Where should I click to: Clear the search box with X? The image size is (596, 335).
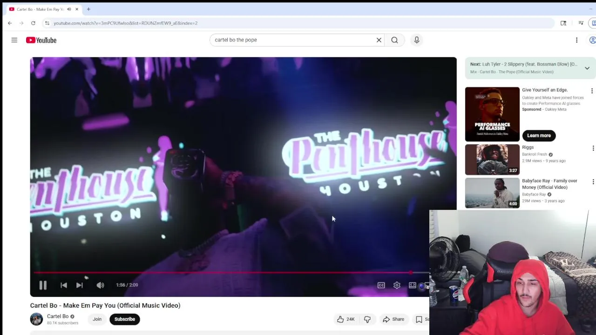coord(379,40)
